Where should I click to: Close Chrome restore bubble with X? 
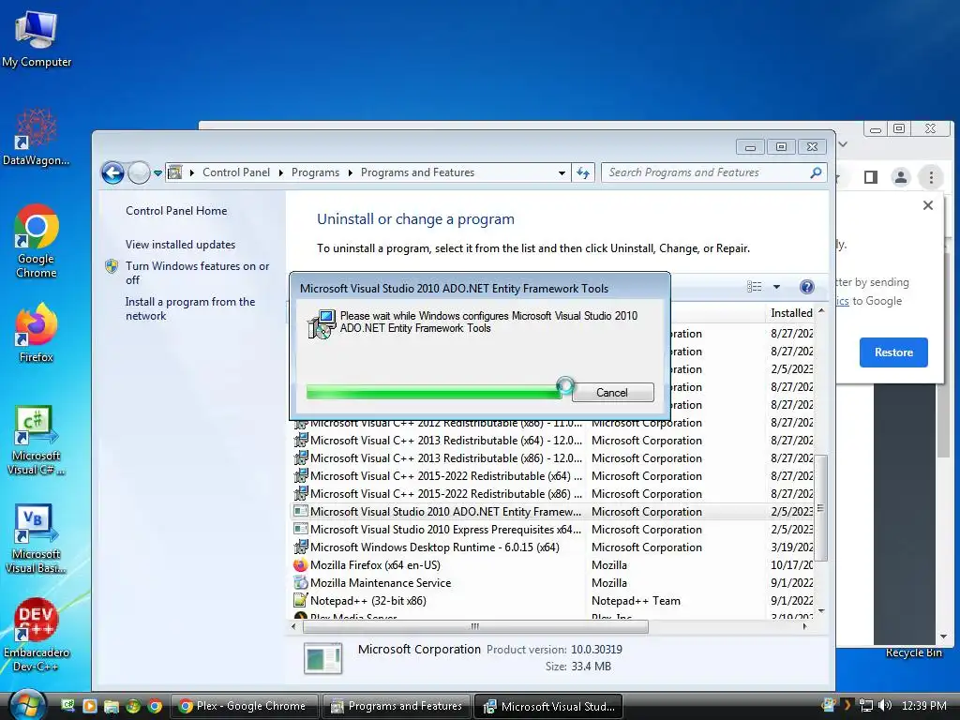click(928, 205)
